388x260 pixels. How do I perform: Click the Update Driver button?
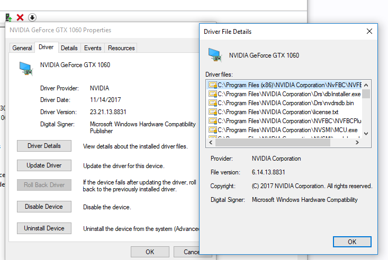point(44,165)
